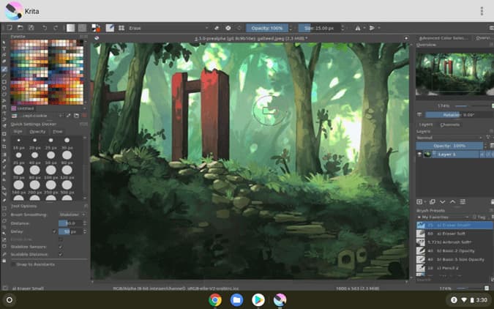
Task: Expand the layer blending mode Normal dropdown
Action: coord(449,138)
